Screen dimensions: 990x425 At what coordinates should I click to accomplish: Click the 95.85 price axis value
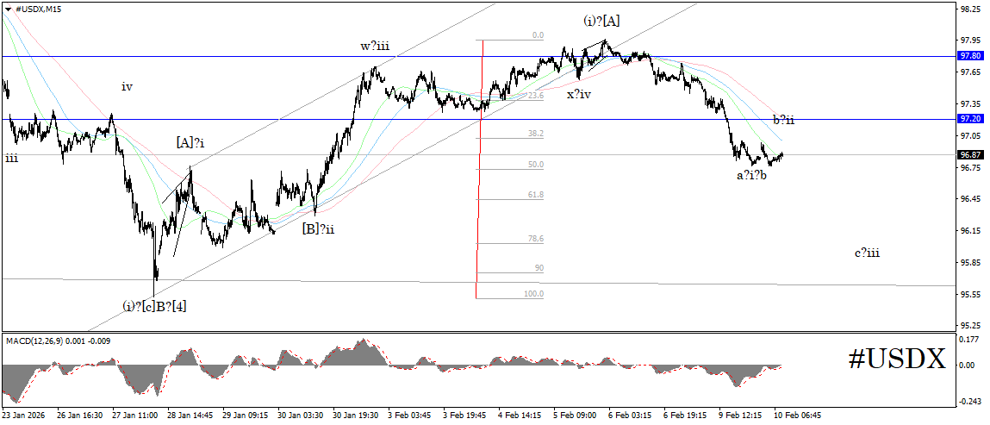(968, 262)
